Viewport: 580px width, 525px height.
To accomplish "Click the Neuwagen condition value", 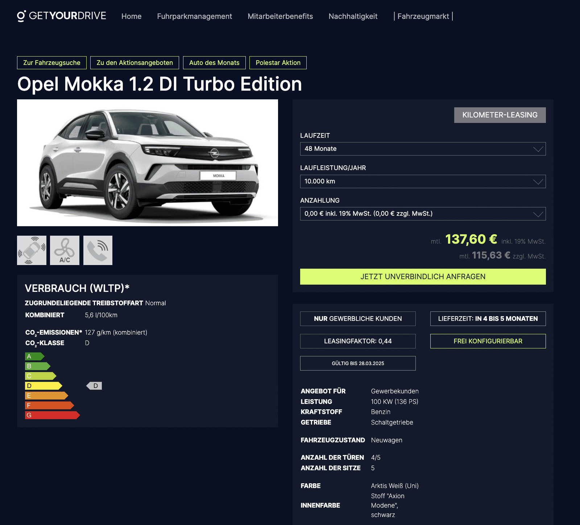I will 386,440.
